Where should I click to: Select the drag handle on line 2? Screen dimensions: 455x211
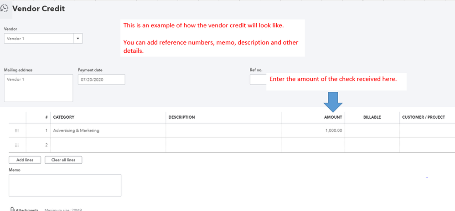(x=17, y=145)
